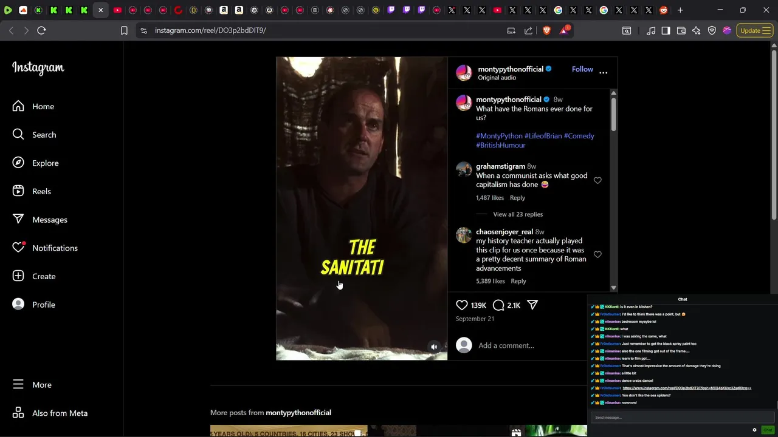
Task: Click #LifeofBrian hashtag
Action: (x=543, y=136)
